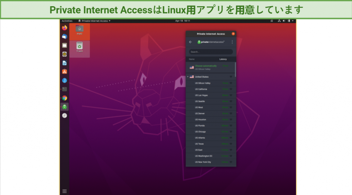The image size is (352, 195).
Task: Favorite US Florida server heart
Action: coord(231,126)
